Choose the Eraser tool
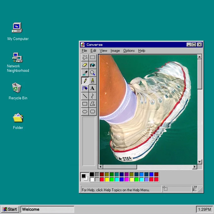Viewport: 214px width, 214px height. click(x=85, y=65)
